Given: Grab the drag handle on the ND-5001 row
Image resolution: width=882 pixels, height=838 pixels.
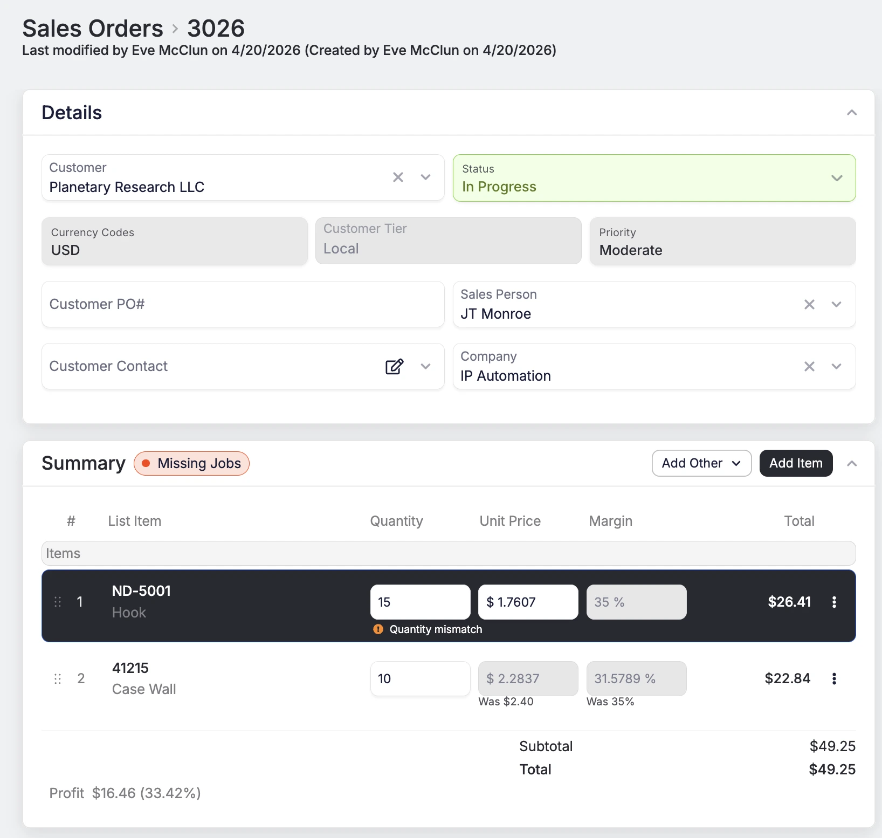Looking at the screenshot, I should pos(58,602).
